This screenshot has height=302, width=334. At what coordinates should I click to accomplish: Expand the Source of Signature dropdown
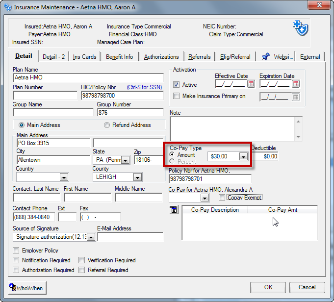91,237
